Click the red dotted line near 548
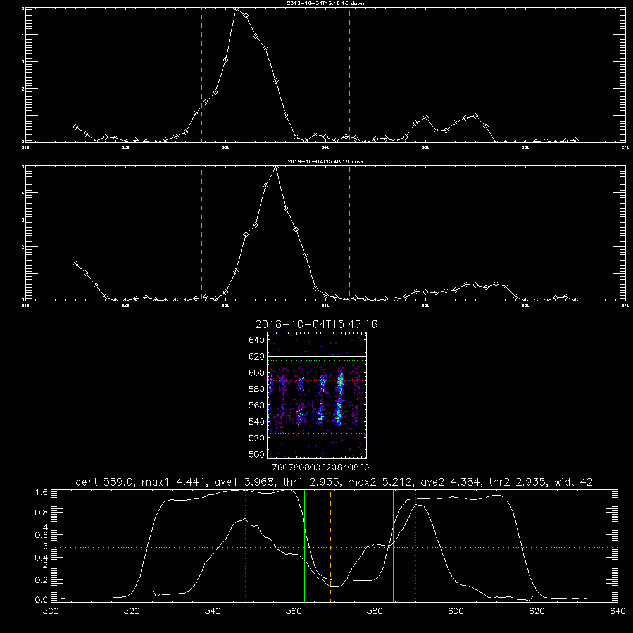 point(245,546)
